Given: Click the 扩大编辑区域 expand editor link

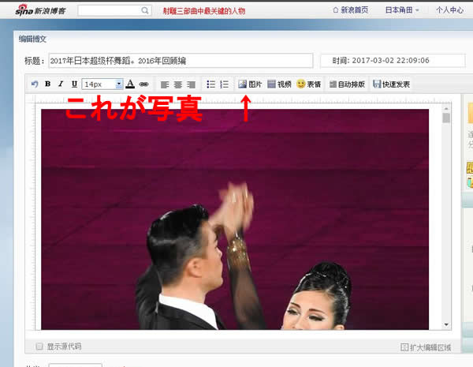Looking at the screenshot, I should [x=426, y=346].
